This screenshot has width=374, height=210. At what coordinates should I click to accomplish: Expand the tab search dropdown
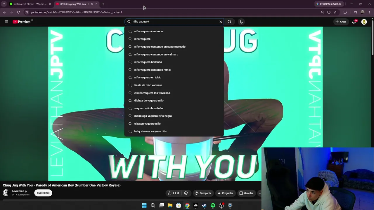4,4
